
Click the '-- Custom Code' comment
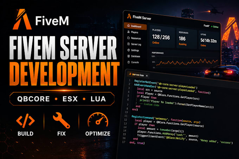(149, 105)
